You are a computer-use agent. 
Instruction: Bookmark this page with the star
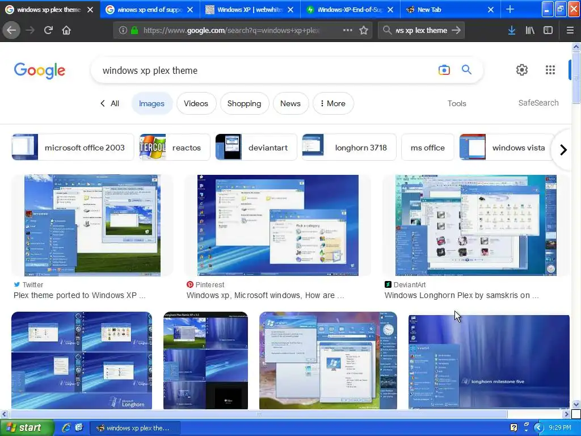tap(364, 31)
